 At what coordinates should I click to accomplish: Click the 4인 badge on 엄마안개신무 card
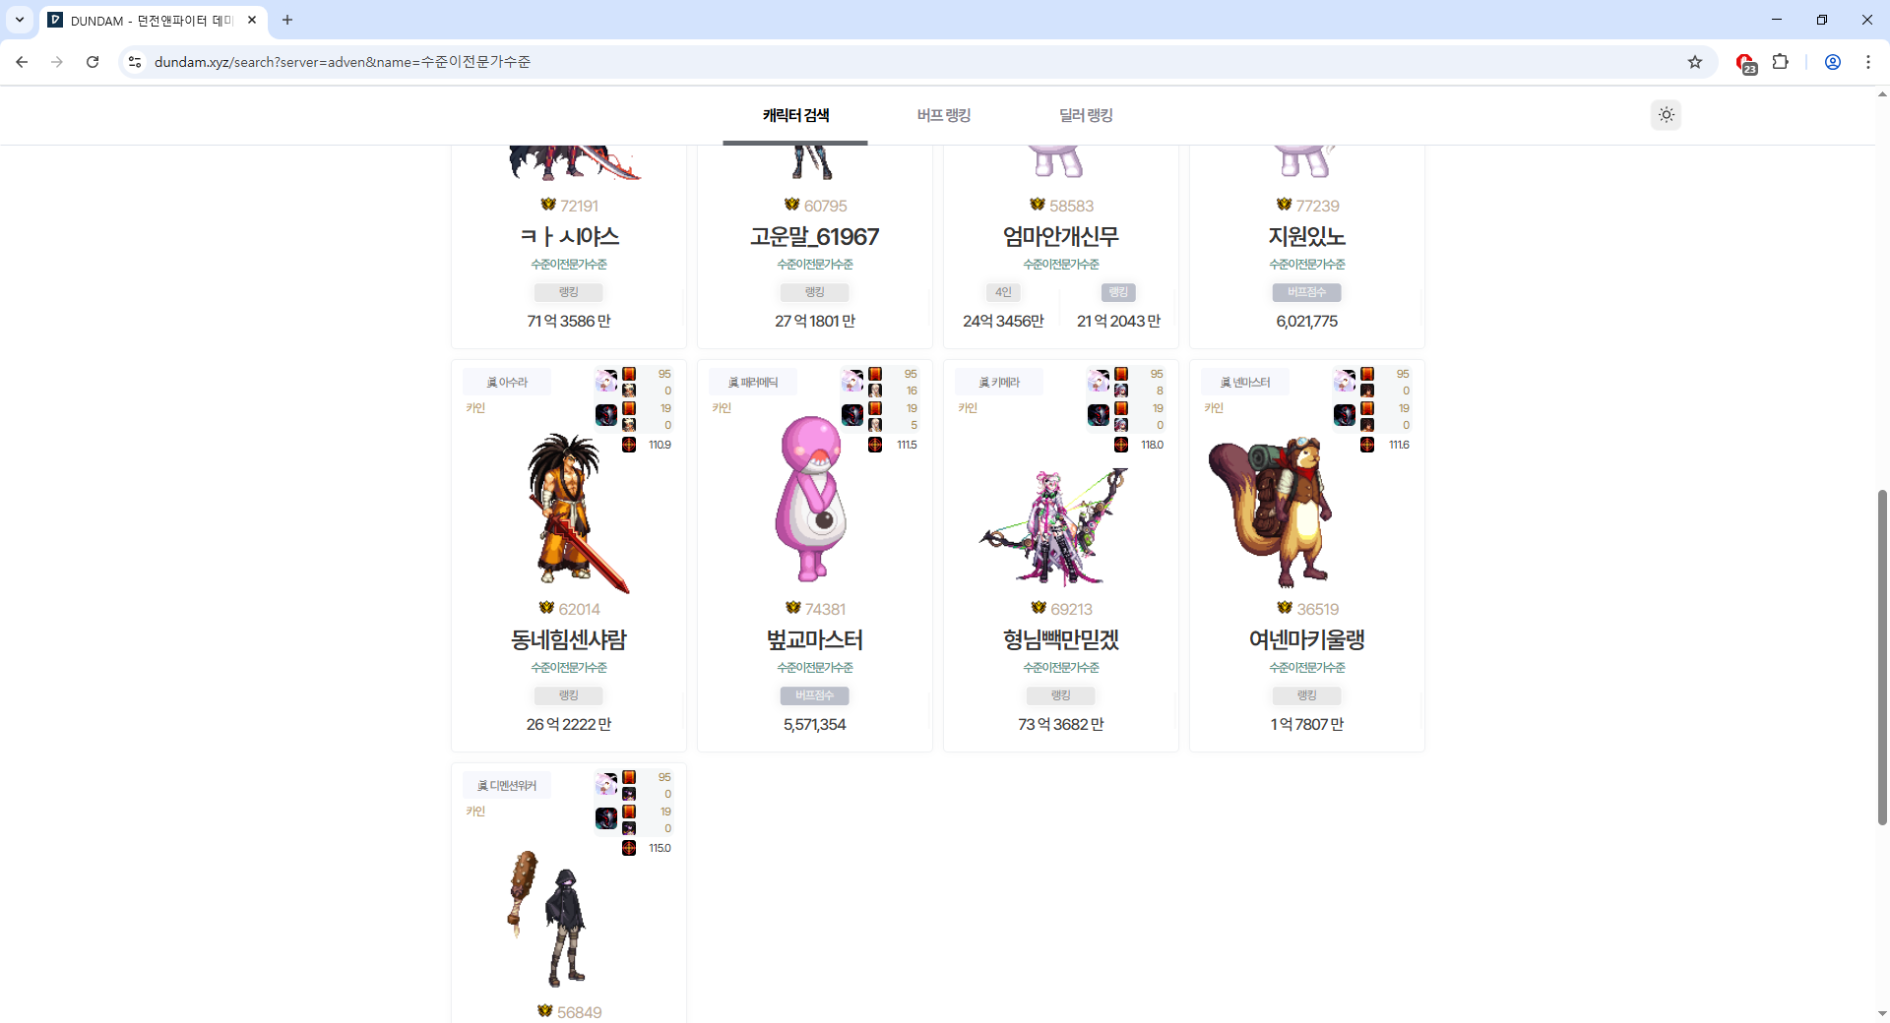click(x=1003, y=292)
